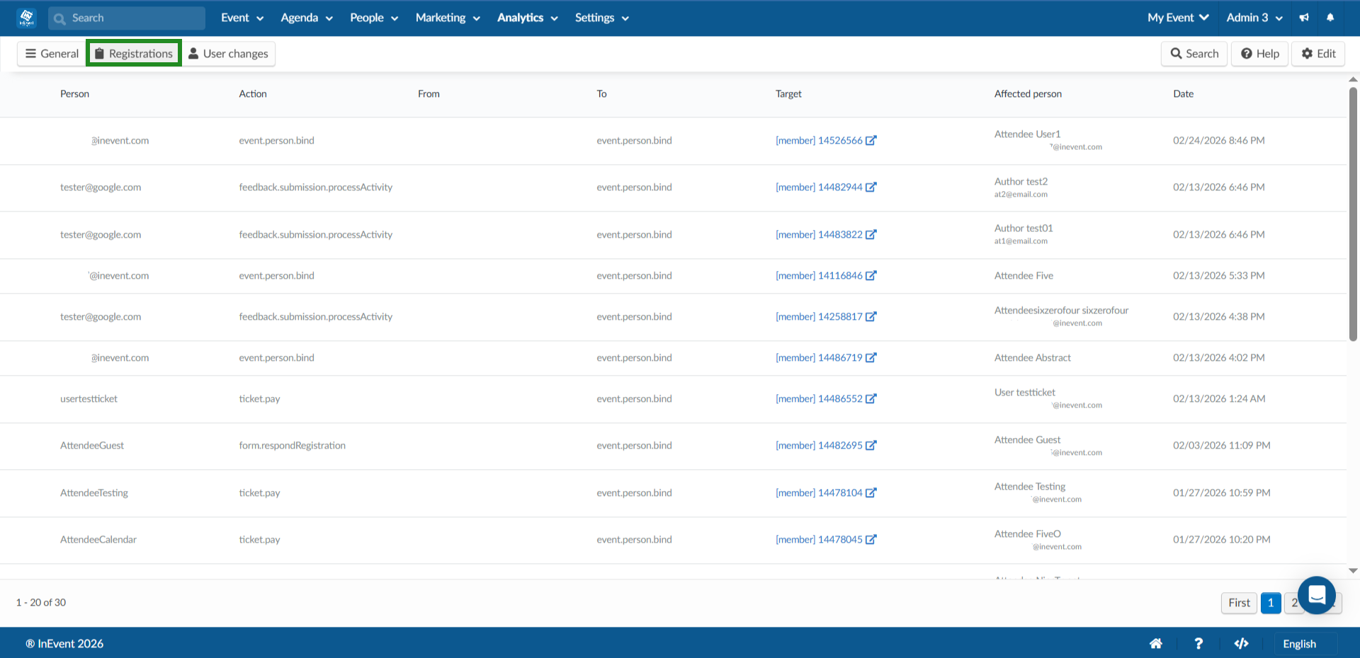Click the Date column header
The image size is (1360, 658).
point(1183,93)
